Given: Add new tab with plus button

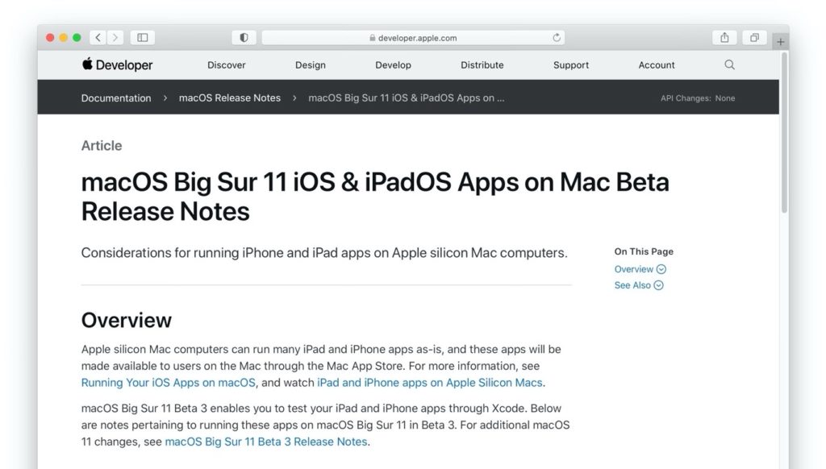Looking at the screenshot, I should (780, 42).
